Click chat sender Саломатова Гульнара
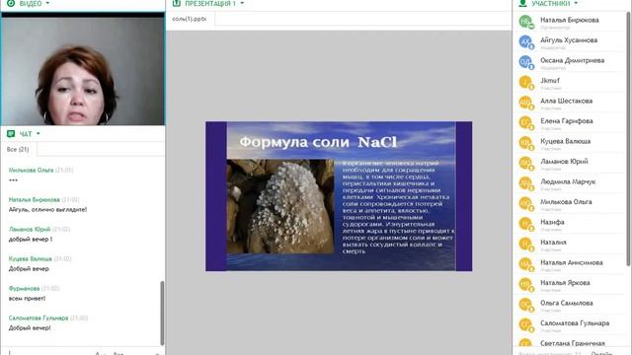This screenshot has width=632, height=355. [39, 318]
